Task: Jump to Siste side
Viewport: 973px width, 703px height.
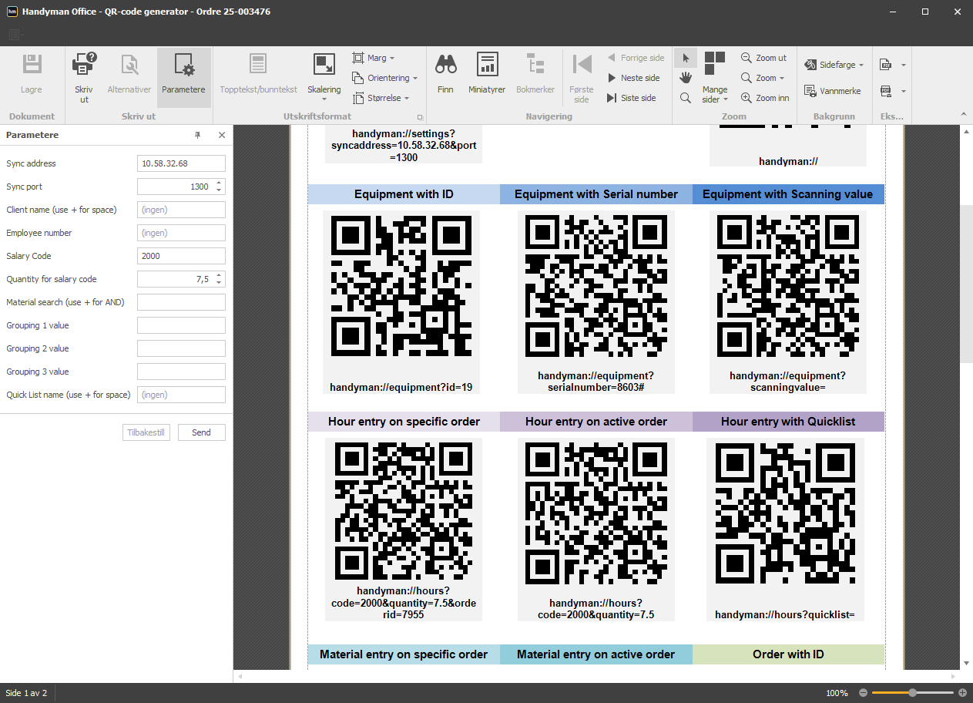Action: [632, 98]
